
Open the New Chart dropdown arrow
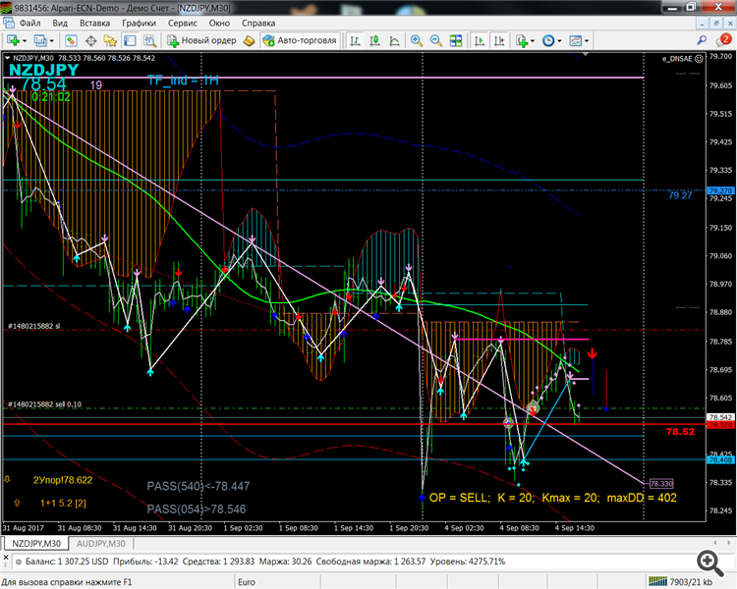25,41
